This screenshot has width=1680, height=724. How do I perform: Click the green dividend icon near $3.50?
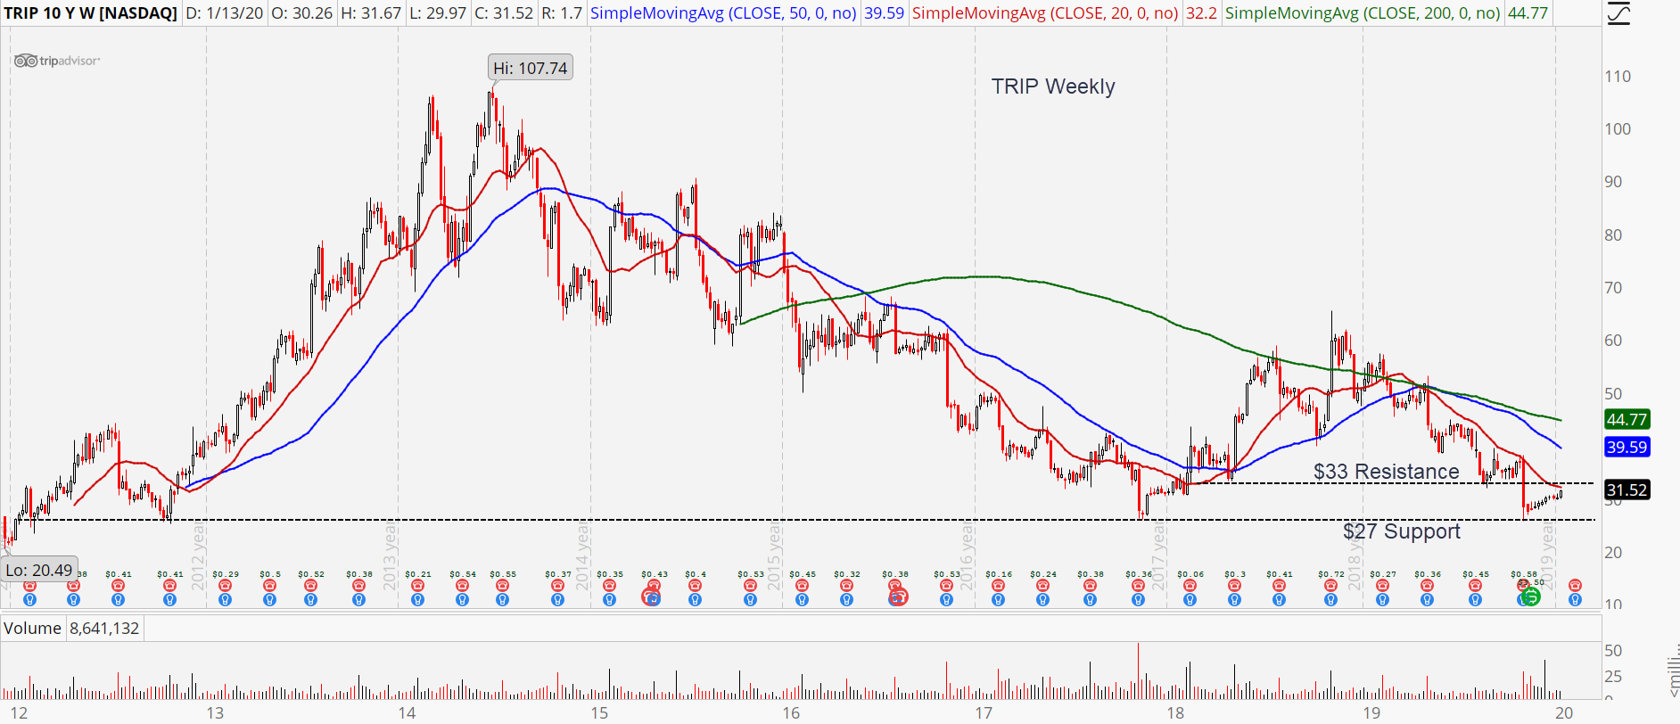pyautogui.click(x=1531, y=596)
